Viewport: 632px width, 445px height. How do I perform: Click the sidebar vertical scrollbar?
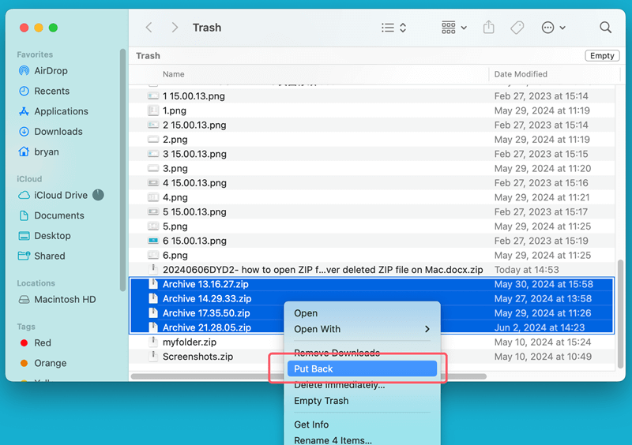pos(122,170)
